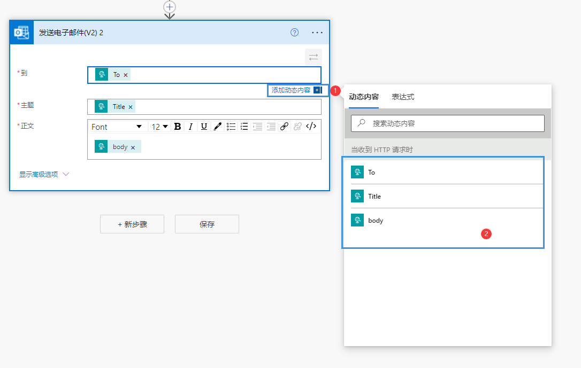Click the Outlook icon on the email action header
This screenshot has height=368, width=581.
point(21,33)
